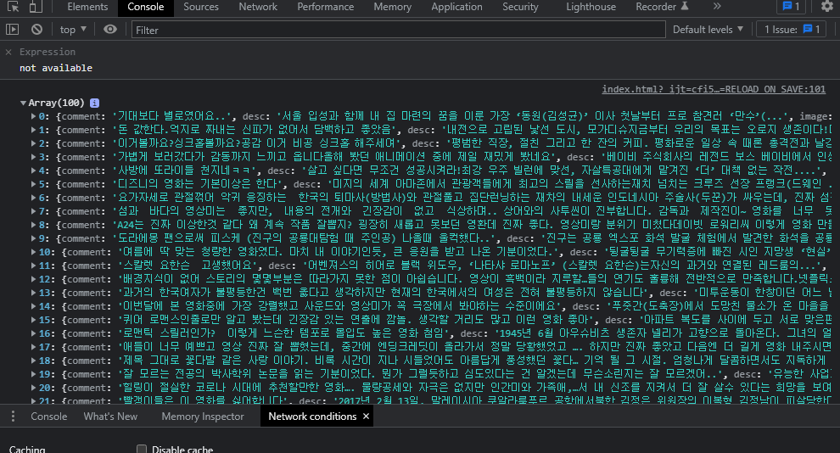Expand array item 9
This screenshot has height=453, width=840.
33,238
